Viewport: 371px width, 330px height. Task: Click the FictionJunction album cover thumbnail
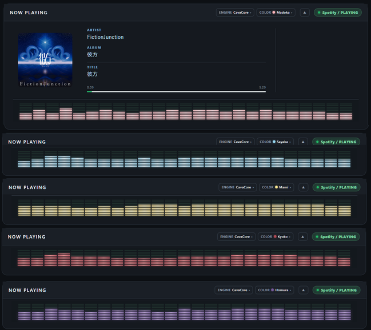[45, 60]
